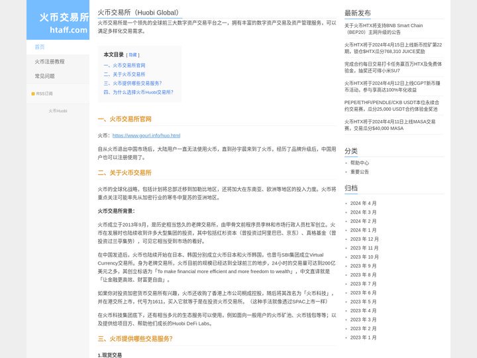
Task: Click the 本文目录 contents title
Action: pyautogui.click(x=114, y=54)
